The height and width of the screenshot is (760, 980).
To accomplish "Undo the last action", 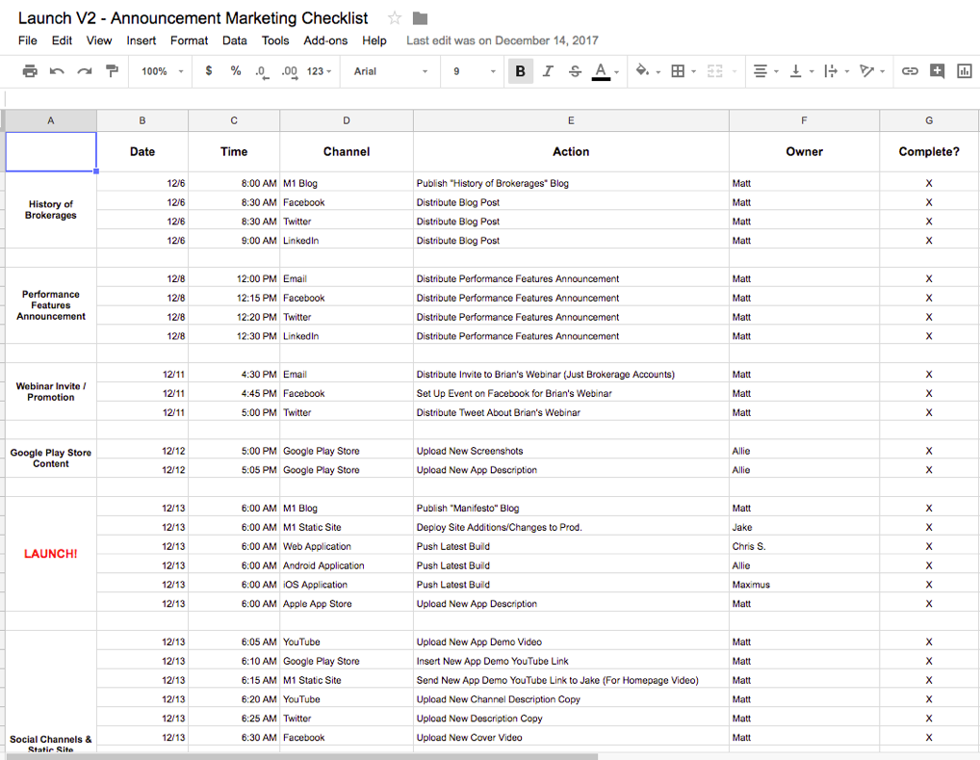I will (57, 71).
